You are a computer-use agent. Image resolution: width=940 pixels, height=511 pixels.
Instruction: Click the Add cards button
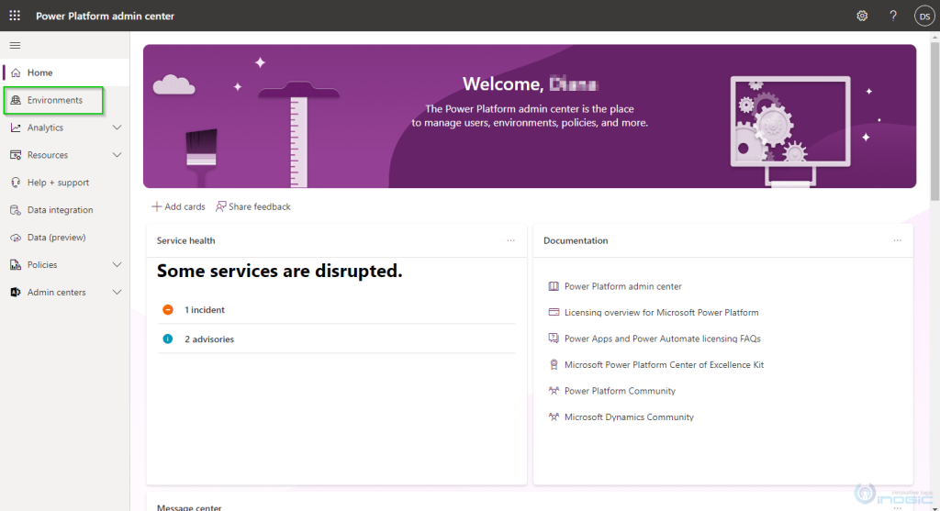coord(178,206)
